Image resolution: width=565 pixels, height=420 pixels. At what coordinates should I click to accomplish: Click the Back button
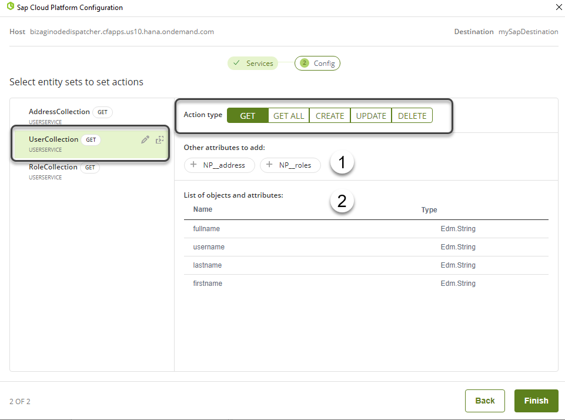pos(484,401)
